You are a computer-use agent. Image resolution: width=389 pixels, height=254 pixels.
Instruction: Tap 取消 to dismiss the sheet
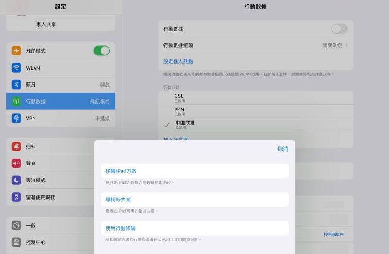[283, 149]
